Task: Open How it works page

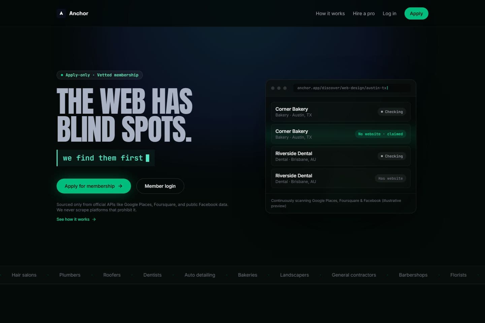Action: 330,13
